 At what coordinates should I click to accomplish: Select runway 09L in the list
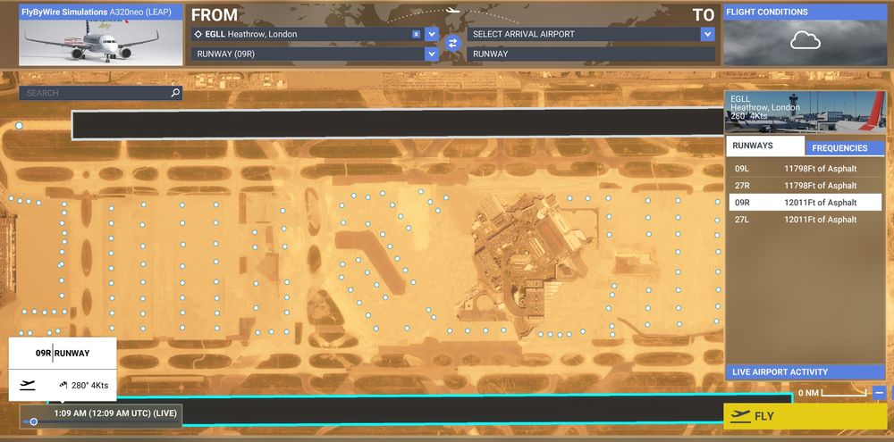coord(804,169)
